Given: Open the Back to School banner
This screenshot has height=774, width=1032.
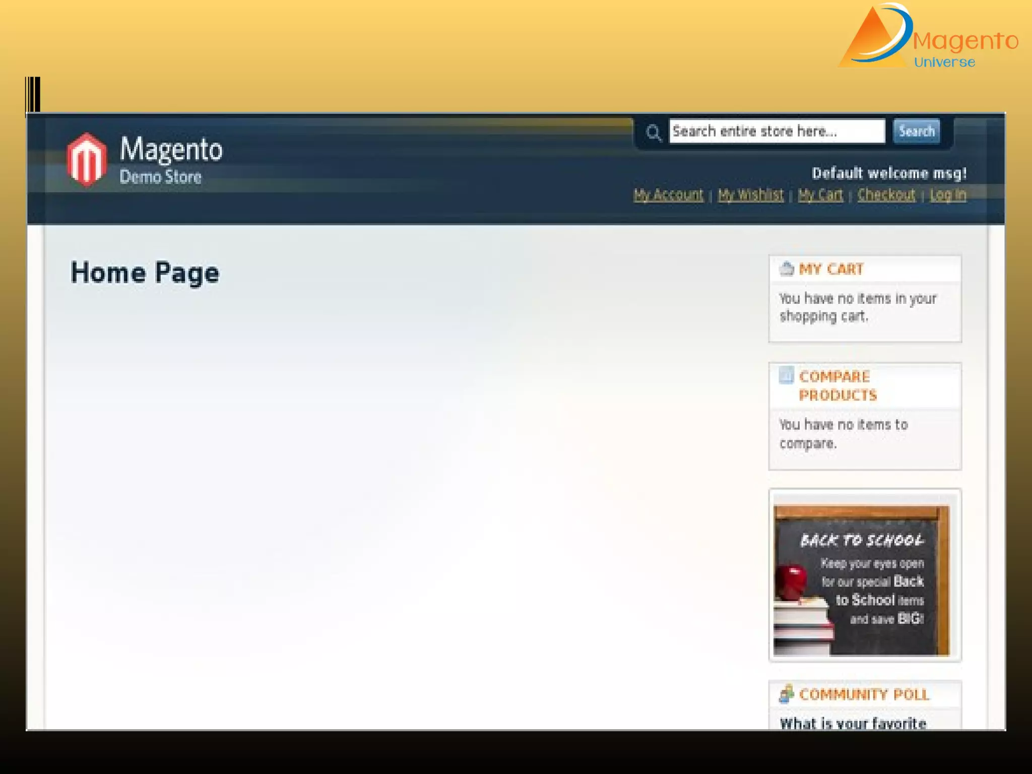Looking at the screenshot, I should pyautogui.click(x=862, y=579).
